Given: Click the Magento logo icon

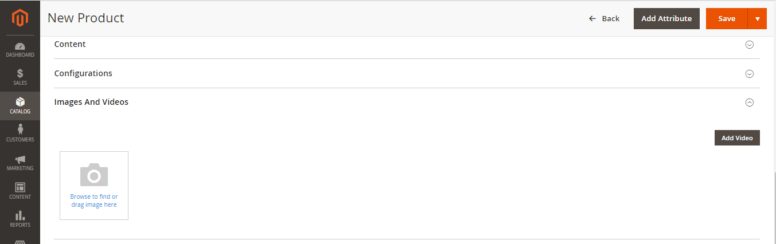Looking at the screenshot, I should tap(20, 18).
